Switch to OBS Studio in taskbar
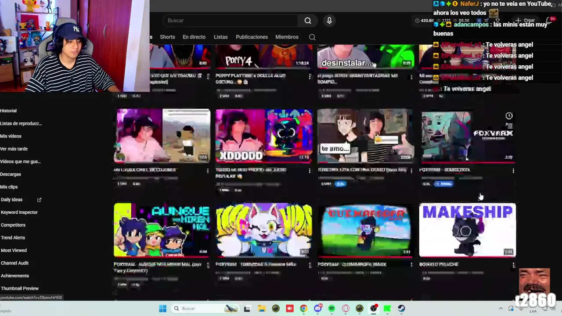The height and width of the screenshot is (316, 562). [x=373, y=309]
